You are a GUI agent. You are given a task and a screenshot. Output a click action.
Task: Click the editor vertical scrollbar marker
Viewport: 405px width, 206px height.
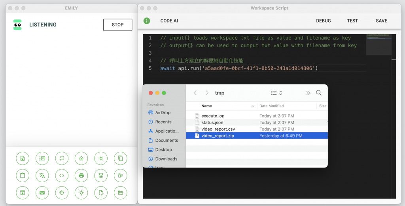[394, 60]
